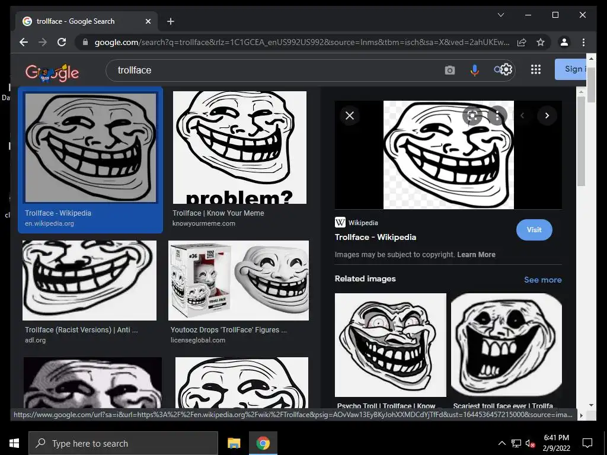Search inside image with Lens icon

coord(472,116)
